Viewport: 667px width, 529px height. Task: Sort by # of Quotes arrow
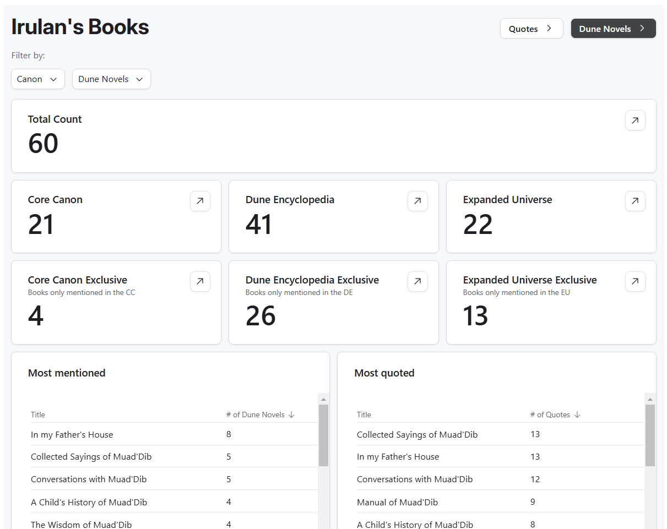pos(577,415)
